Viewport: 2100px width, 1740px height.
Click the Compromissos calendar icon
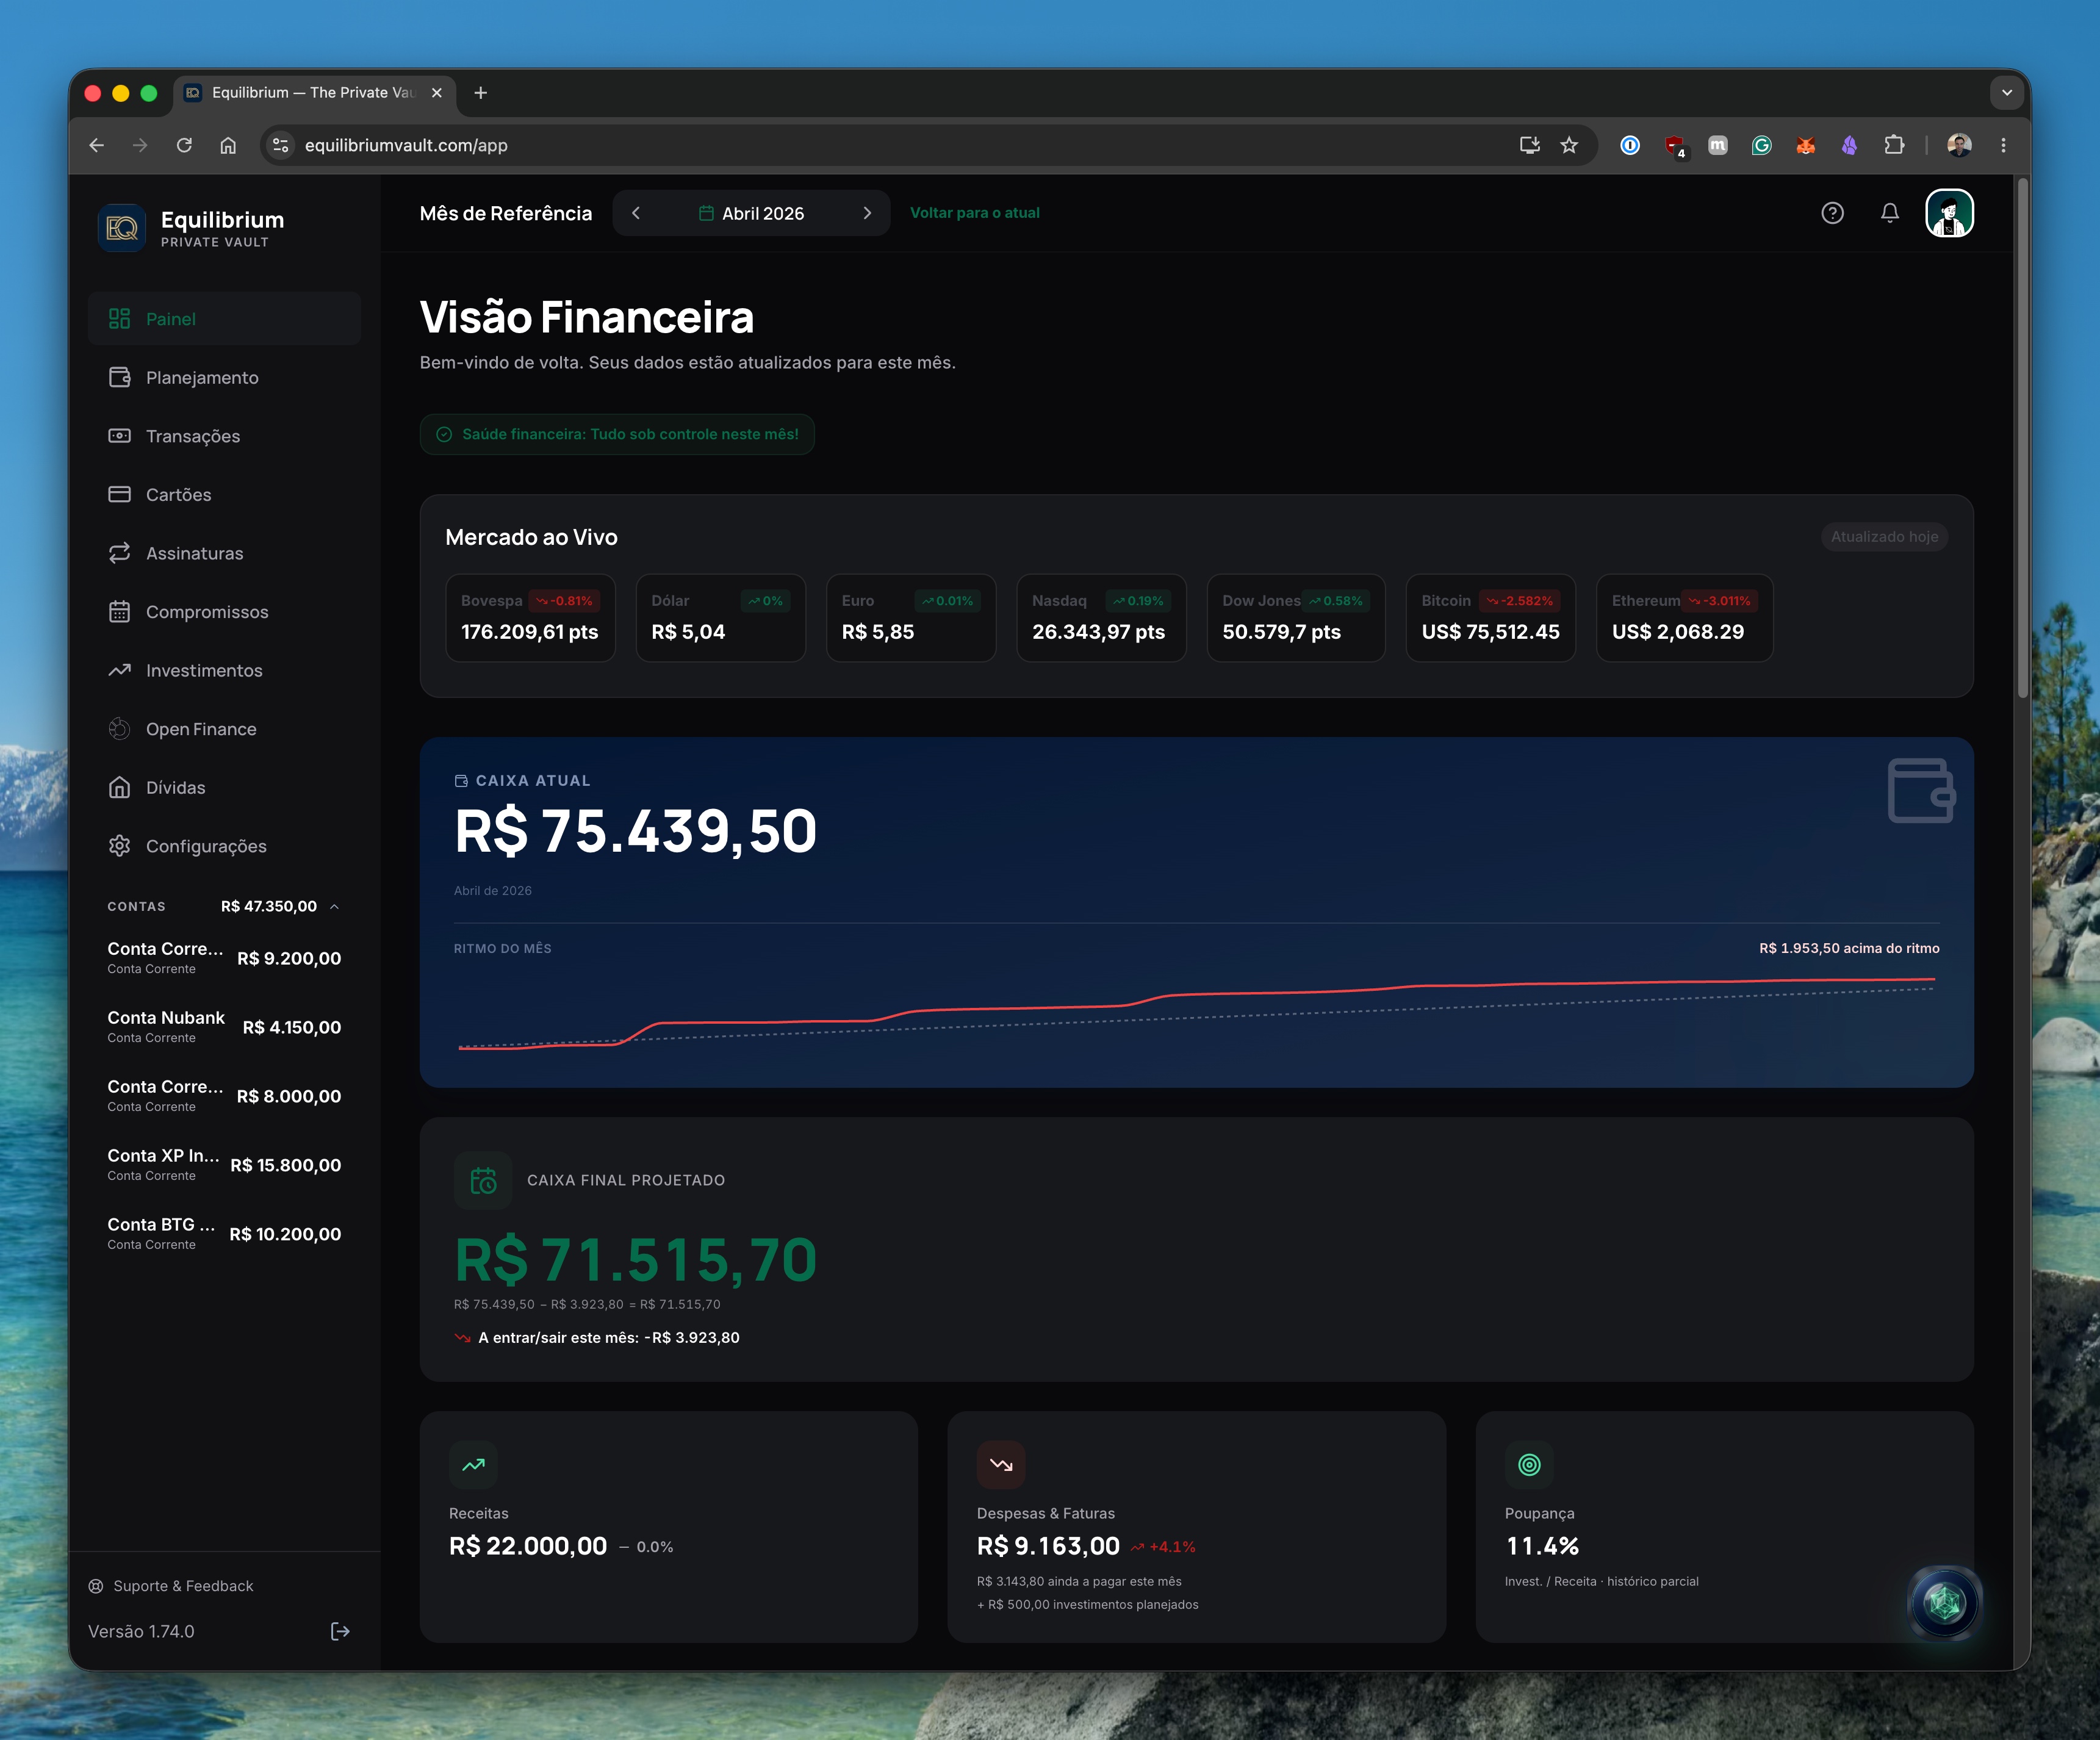pyautogui.click(x=119, y=611)
